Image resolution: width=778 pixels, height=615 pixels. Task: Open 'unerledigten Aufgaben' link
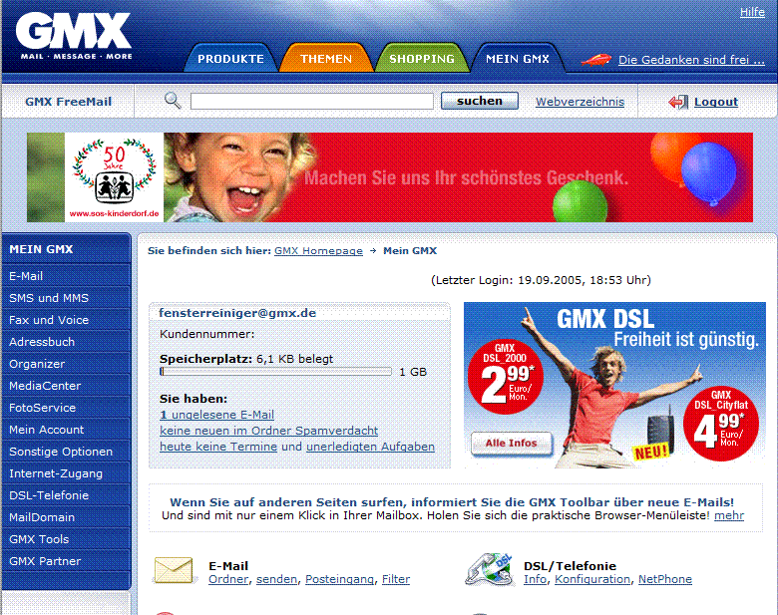click(x=371, y=447)
